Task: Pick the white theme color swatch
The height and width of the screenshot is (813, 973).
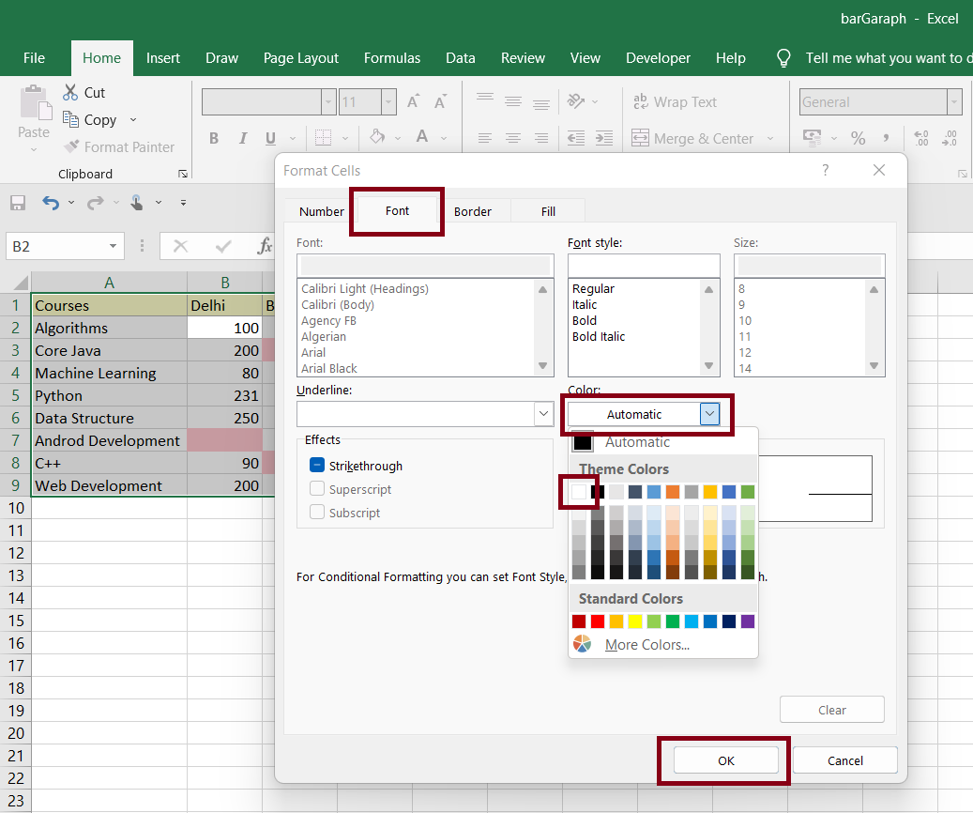Action: tap(579, 492)
